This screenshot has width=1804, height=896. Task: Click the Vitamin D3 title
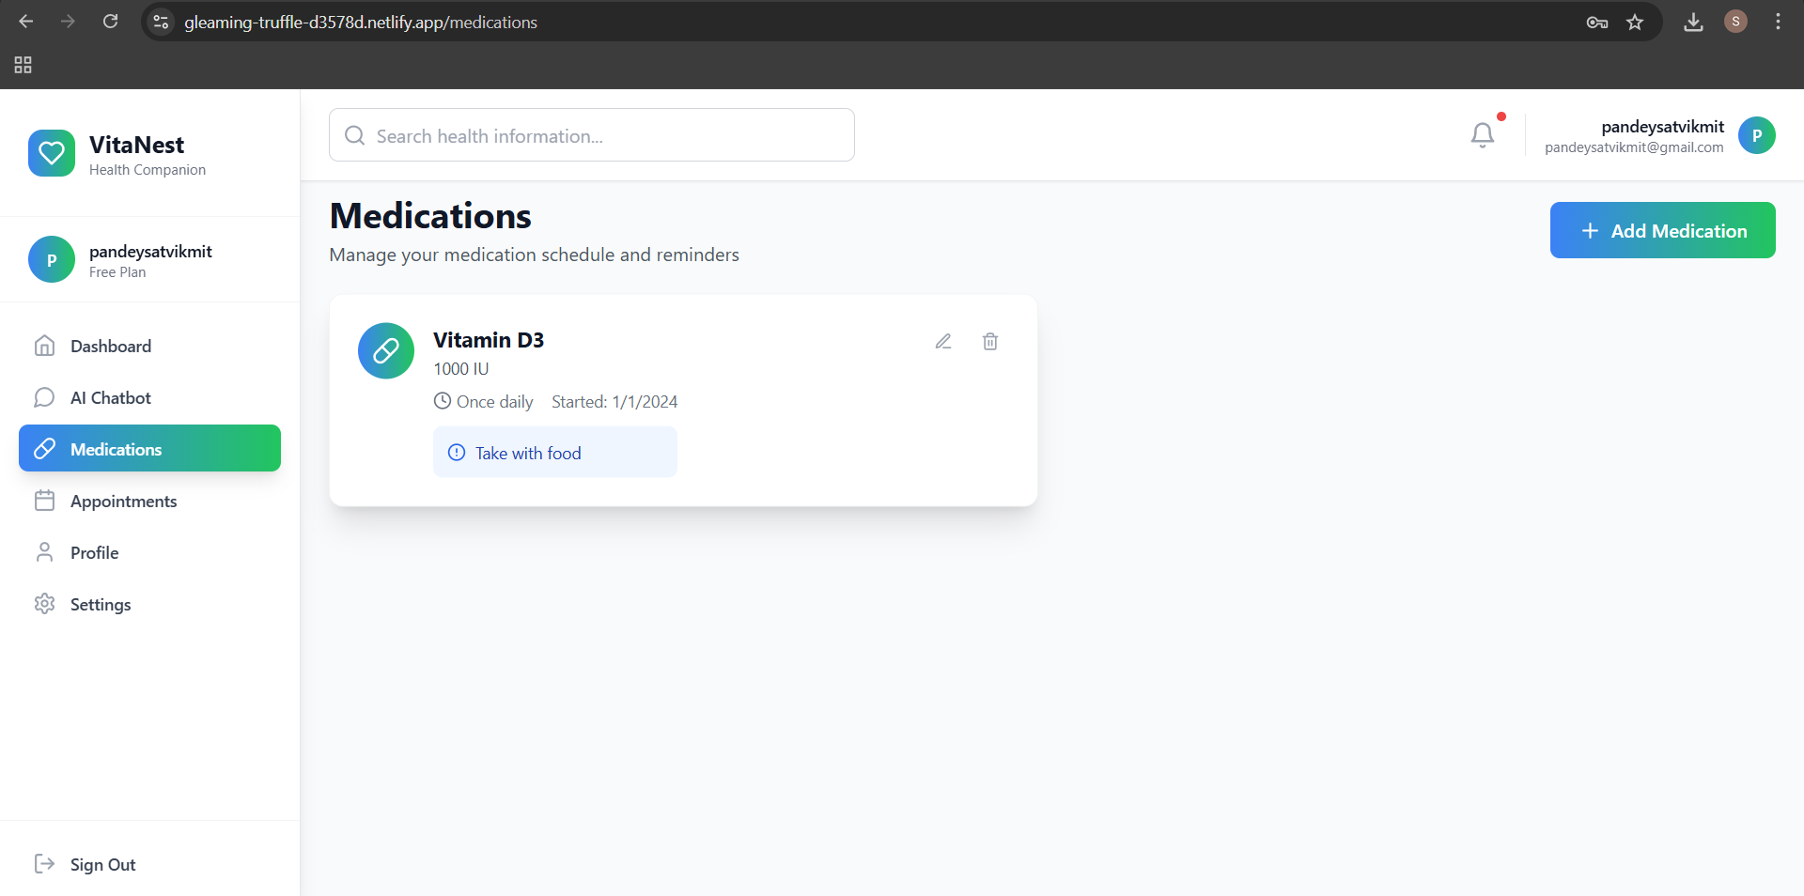click(x=489, y=340)
